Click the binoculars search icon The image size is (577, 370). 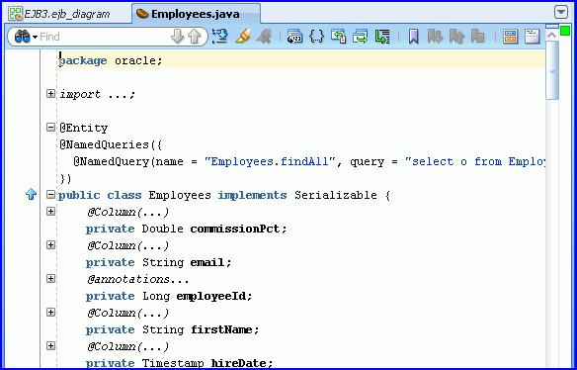[22, 37]
